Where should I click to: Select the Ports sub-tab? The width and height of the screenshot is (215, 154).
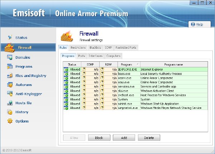coord(82,56)
